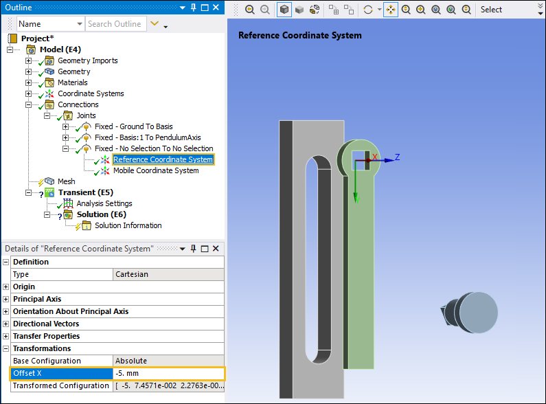546x404 pixels.
Task: Click the Solution Information icon
Action: pos(87,225)
